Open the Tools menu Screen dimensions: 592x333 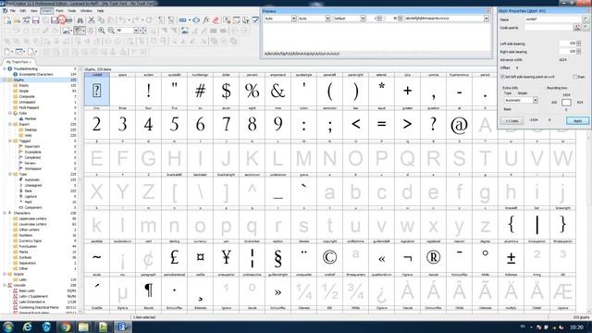click(72, 11)
